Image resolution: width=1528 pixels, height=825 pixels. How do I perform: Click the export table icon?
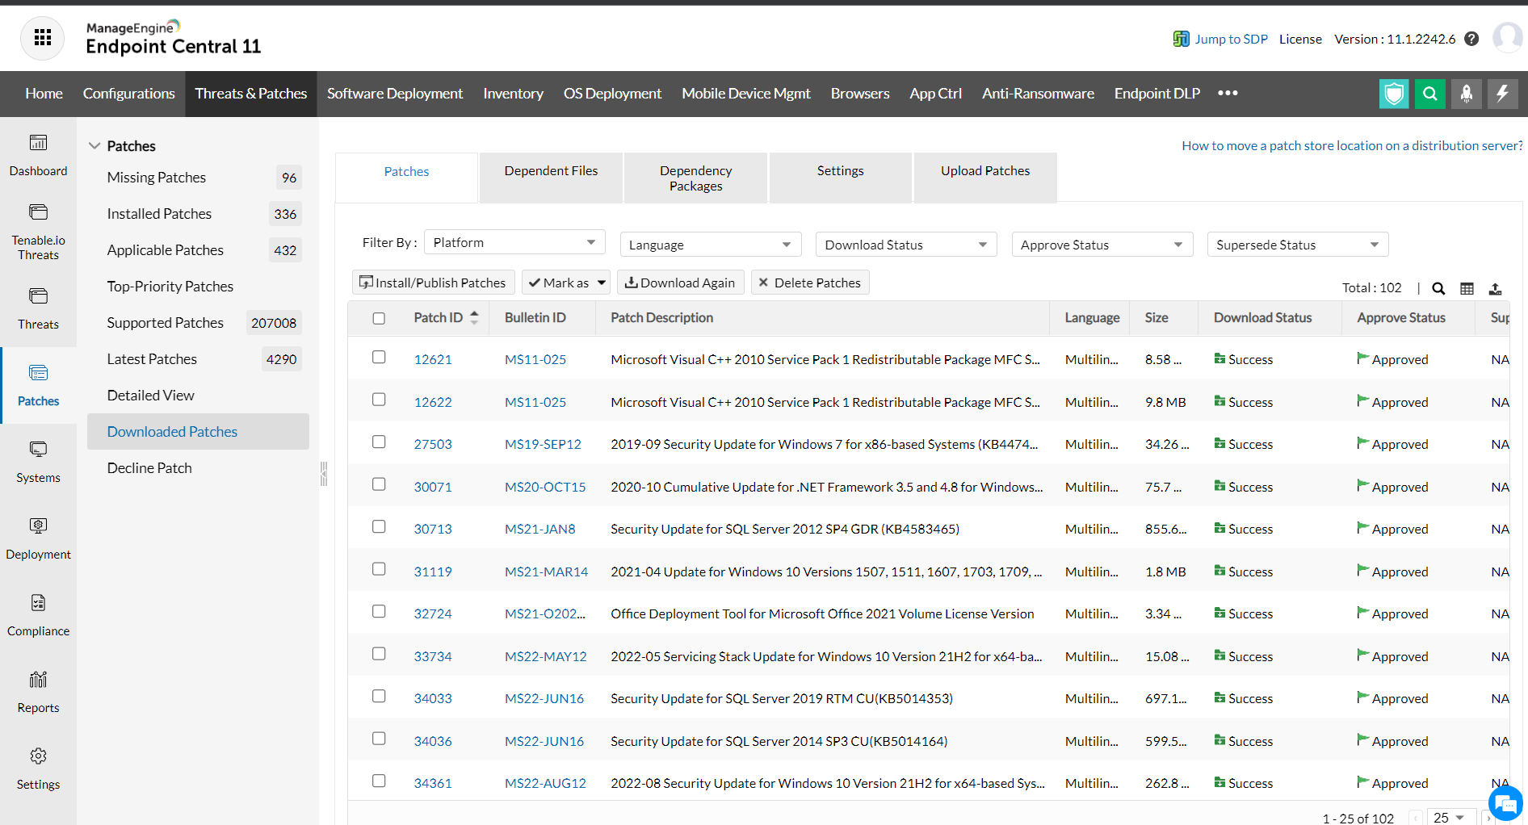click(x=1495, y=289)
